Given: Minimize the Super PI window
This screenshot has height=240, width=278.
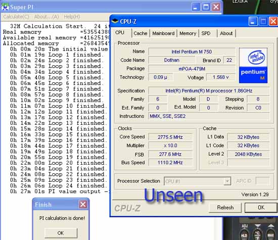Looking at the screenshot, I should (x=196, y=7).
